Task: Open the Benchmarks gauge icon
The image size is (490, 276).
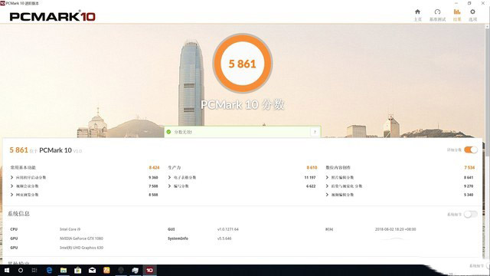Action: (437, 12)
